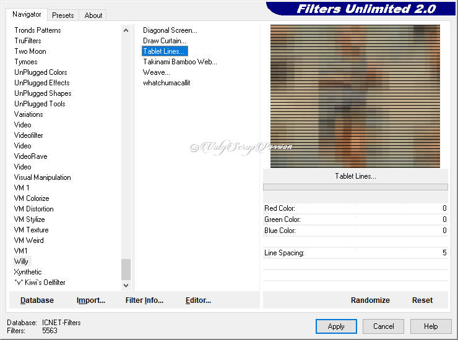This screenshot has width=458, height=340.
Task: Select Visual Manipulation category
Action: 42,177
